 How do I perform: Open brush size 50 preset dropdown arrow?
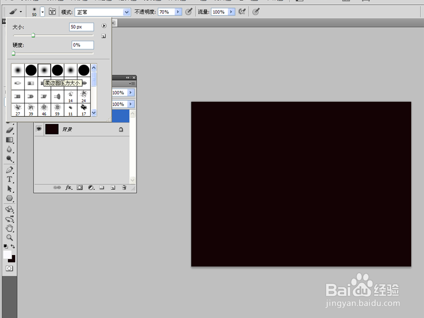[42, 12]
